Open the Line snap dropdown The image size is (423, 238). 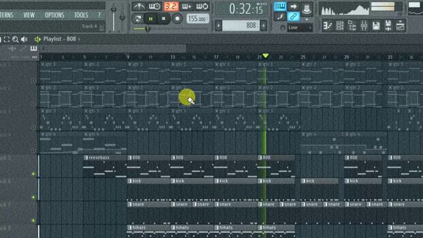click(x=299, y=28)
